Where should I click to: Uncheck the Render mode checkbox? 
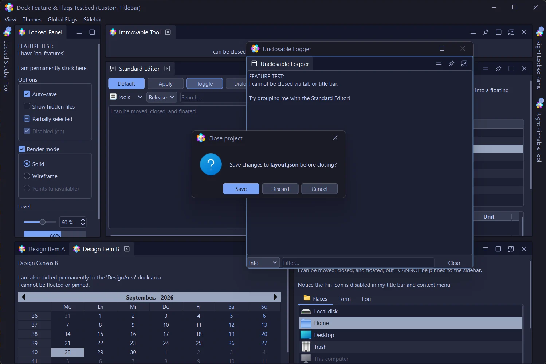coord(22,149)
